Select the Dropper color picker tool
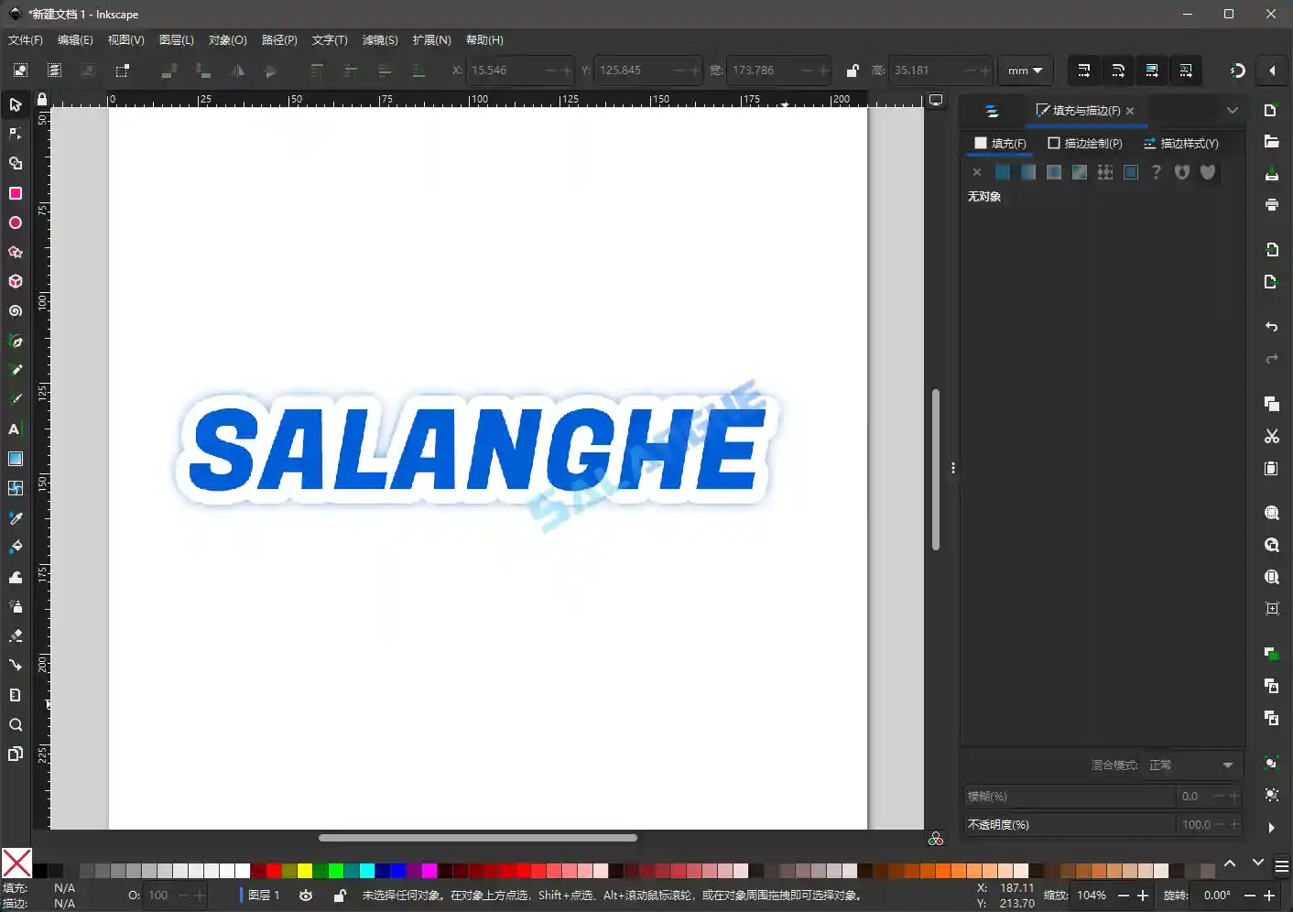The height and width of the screenshot is (912, 1293). [16, 517]
